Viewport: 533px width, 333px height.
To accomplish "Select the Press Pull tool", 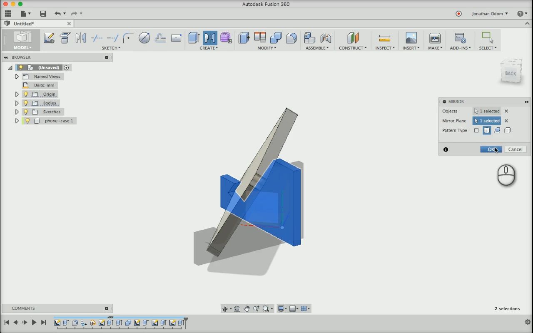I will (244, 38).
